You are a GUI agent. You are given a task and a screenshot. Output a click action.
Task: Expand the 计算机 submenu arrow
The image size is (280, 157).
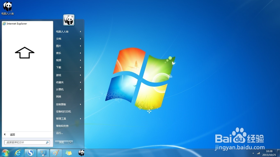coord(81,89)
